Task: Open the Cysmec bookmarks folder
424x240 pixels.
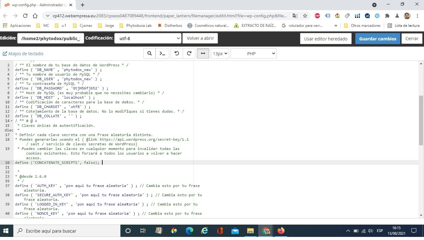Action: point(82,26)
